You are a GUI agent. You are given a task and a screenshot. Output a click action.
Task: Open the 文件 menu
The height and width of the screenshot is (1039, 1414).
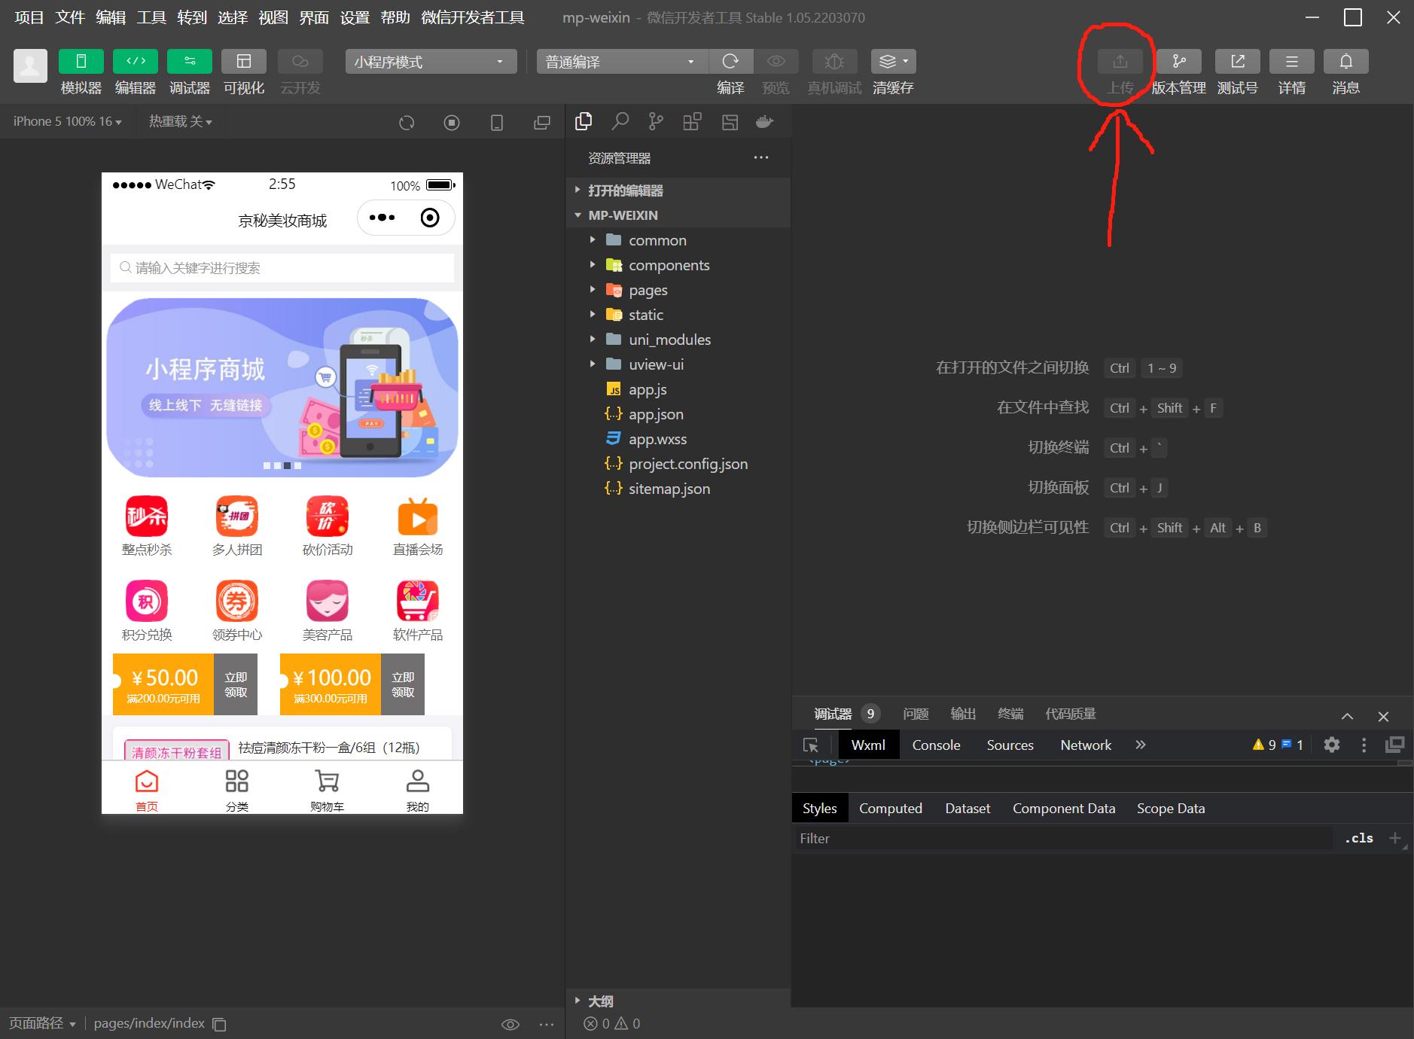coord(70,17)
